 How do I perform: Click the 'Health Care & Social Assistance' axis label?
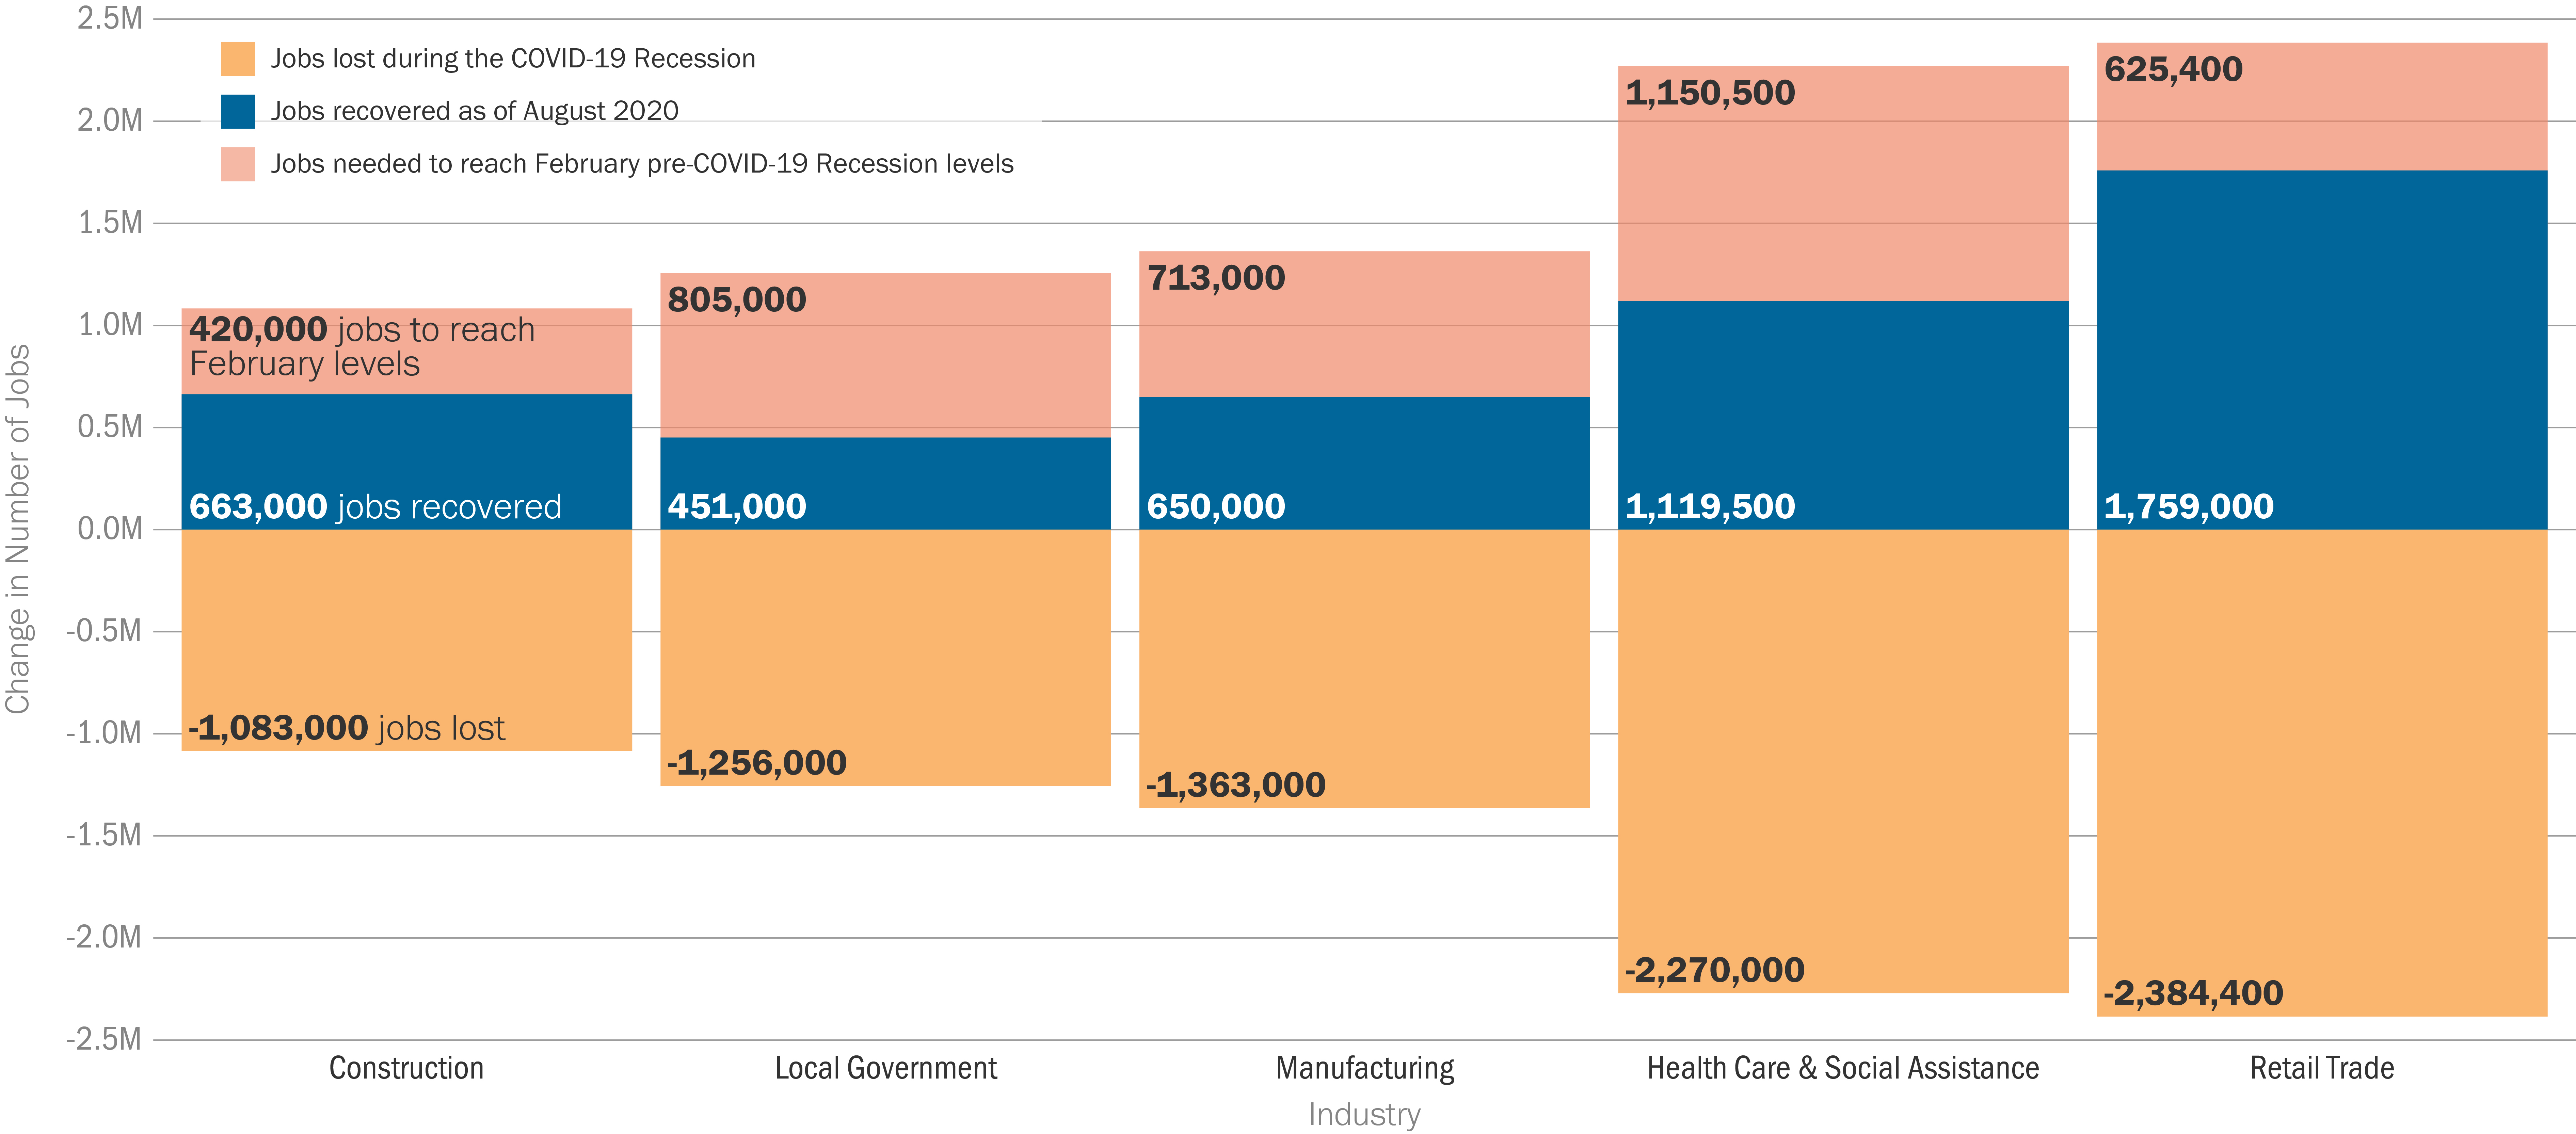[x=1843, y=1068]
